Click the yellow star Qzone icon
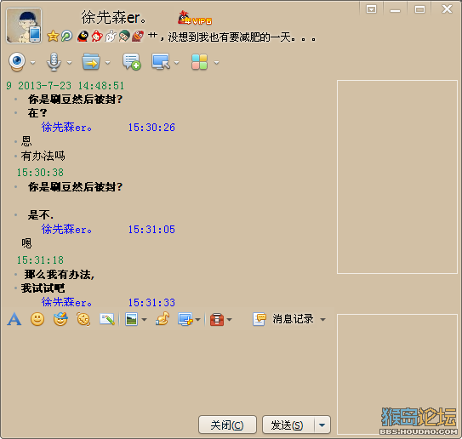 click(53, 37)
